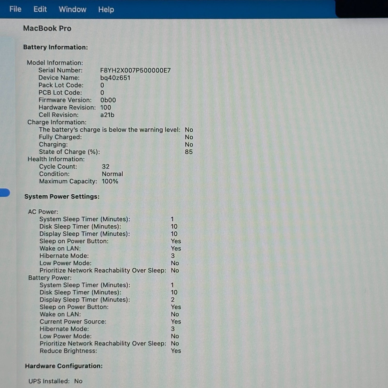This screenshot has height=388, width=388.
Task: Click the Battery Information heading
Action: coord(55,47)
